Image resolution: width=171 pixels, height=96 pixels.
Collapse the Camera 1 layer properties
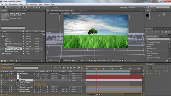10,80
